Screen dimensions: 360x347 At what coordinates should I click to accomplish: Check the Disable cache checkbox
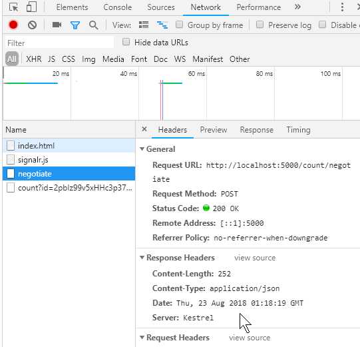pyautogui.click(x=322, y=25)
